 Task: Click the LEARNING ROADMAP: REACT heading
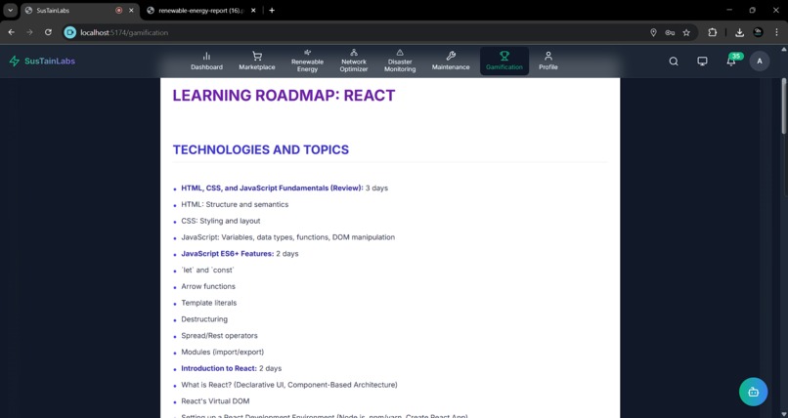284,96
